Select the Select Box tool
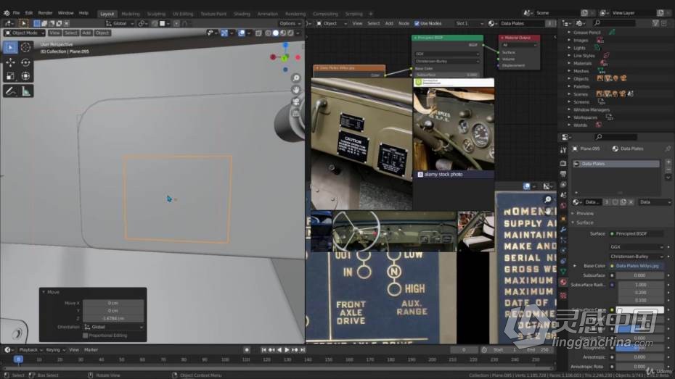This screenshot has height=379, width=675. pos(10,47)
